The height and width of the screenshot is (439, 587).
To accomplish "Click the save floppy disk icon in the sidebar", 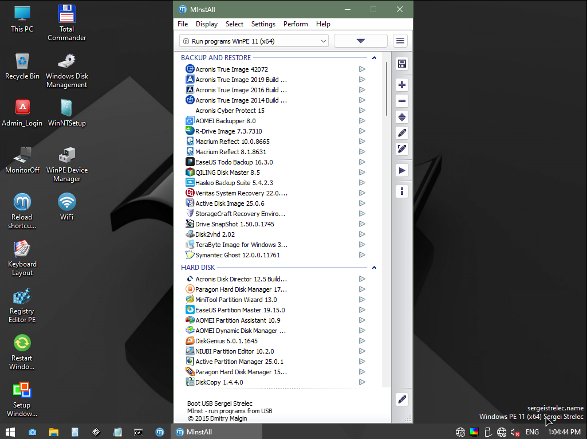I will pos(402,64).
